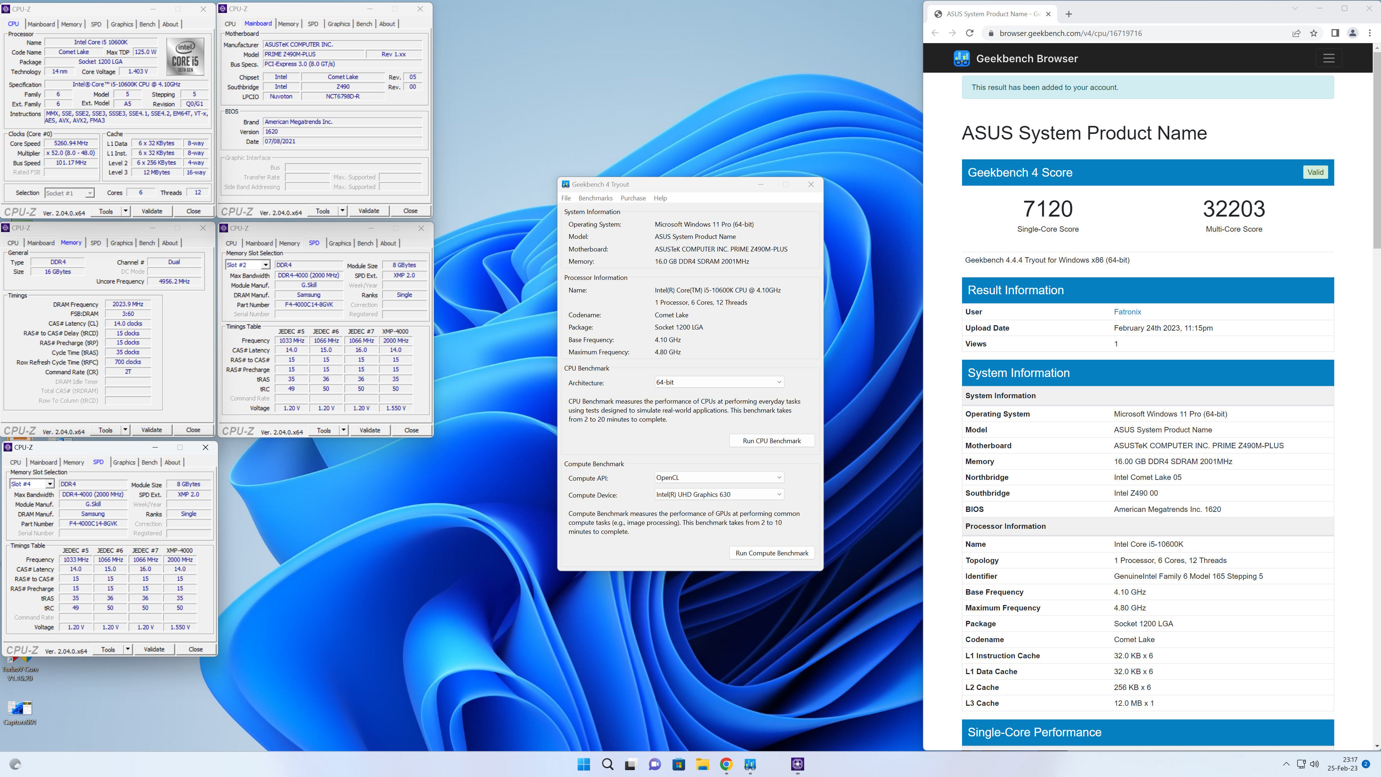This screenshot has height=777, width=1381.
Task: Click the DRAM Frequency value 2023.9 MHz
Action: [128, 304]
